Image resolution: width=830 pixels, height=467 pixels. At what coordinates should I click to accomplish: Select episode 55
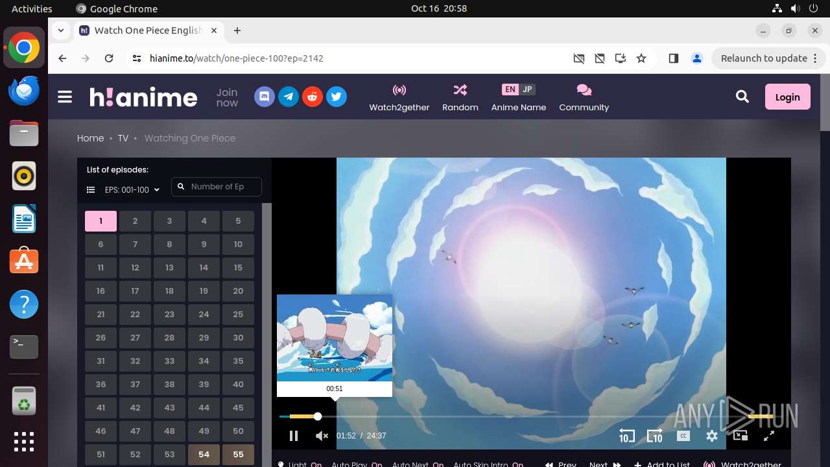click(238, 455)
